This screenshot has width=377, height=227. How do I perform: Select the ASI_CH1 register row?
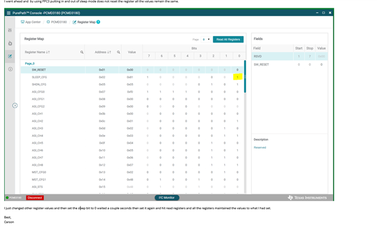(132, 114)
